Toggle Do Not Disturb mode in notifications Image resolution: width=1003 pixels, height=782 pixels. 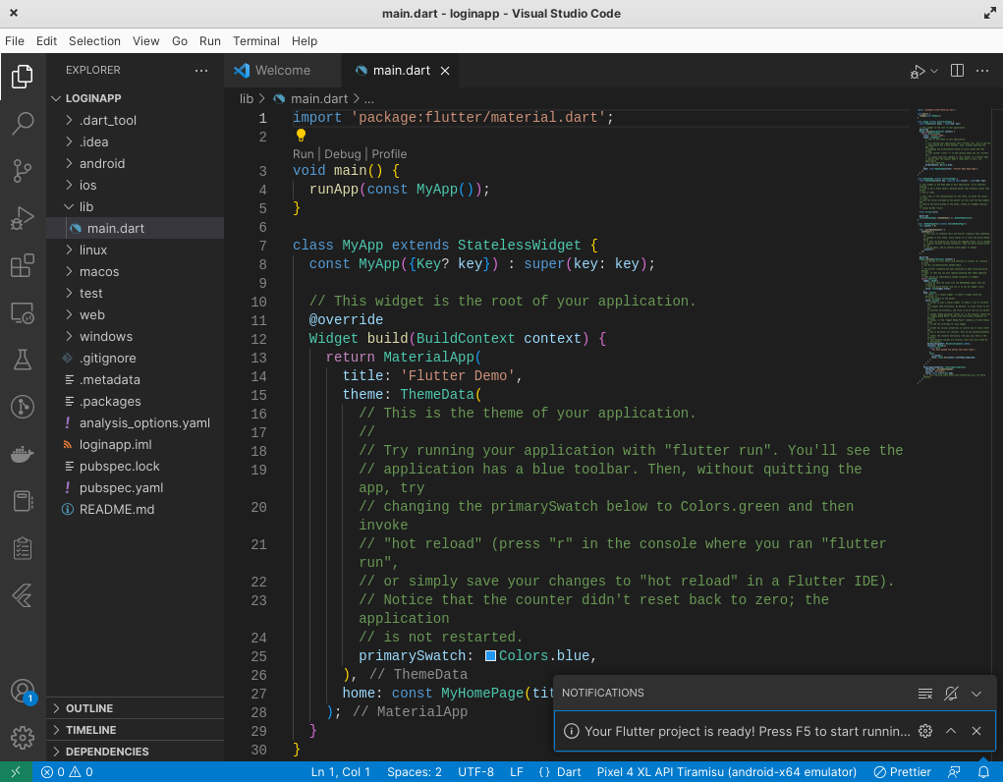951,694
